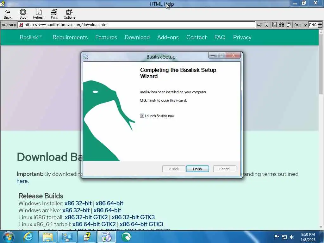Screen dimensions: 324x243
Task: Open the Contact navigation item
Action: 196,37
